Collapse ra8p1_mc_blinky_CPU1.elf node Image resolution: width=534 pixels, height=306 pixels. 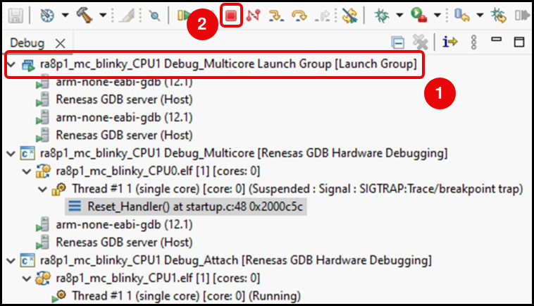(x=27, y=279)
